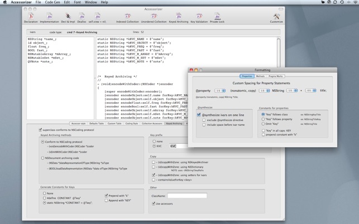
Task: Select 'Omit "Key"' radio option
Action: 264,124
